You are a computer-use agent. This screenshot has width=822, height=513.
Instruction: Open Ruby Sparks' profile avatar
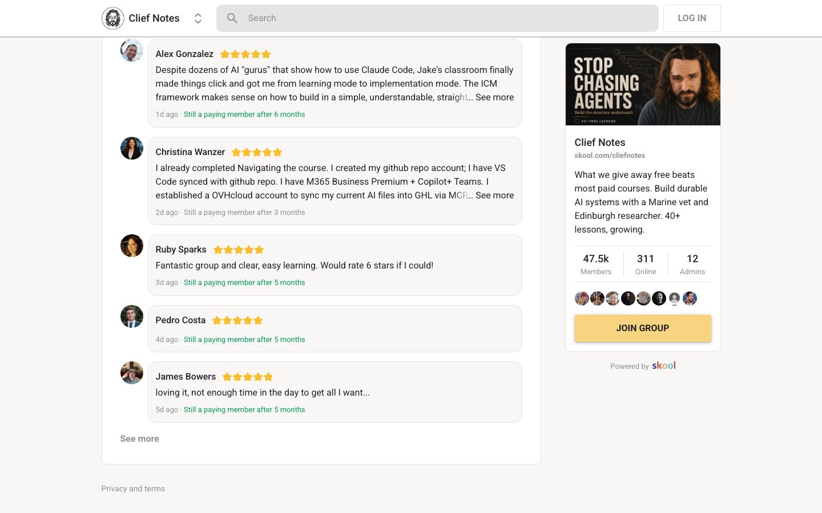click(132, 246)
